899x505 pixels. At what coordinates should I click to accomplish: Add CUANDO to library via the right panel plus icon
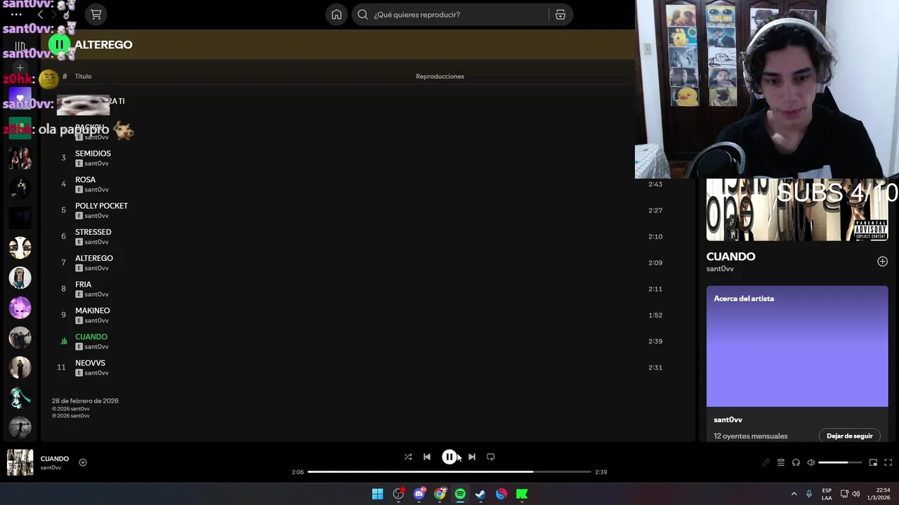(x=882, y=262)
